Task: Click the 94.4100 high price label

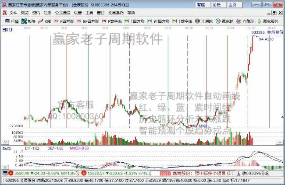Action: coord(266,39)
